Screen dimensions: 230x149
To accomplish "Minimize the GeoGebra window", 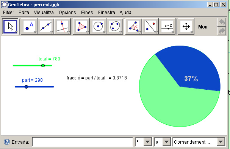I will [x=210, y=5].
